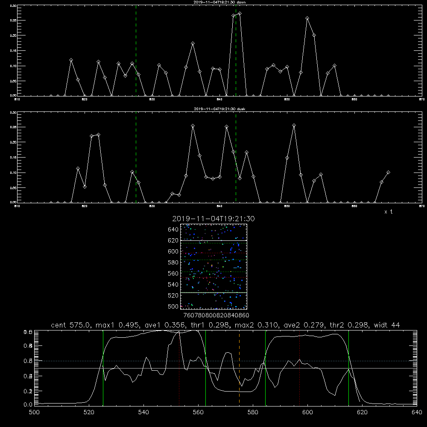Click "ave1 0.356" in the stats line
The width and height of the screenshot is (427, 427).
point(166,325)
